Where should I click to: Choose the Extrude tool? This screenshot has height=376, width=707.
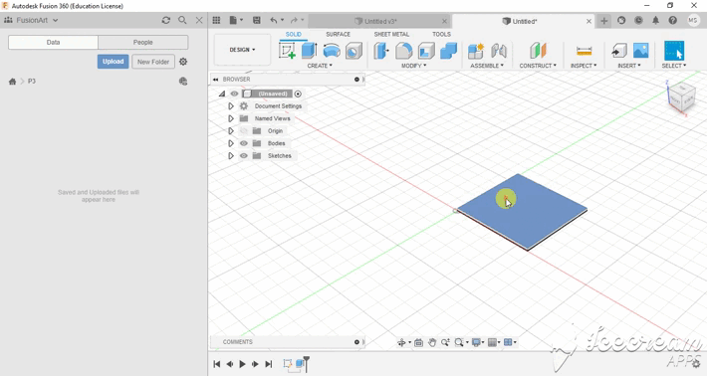[x=310, y=51]
